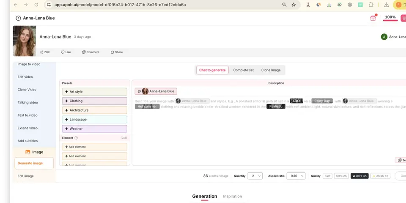Open the Generation tab
This screenshot has width=406, height=203.
pos(205,196)
